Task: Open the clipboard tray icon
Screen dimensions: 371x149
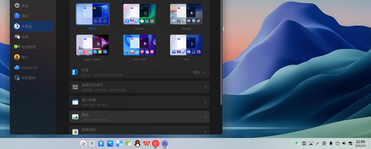Action: (324, 143)
